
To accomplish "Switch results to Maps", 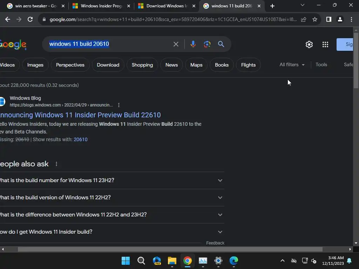I will pos(196,65).
